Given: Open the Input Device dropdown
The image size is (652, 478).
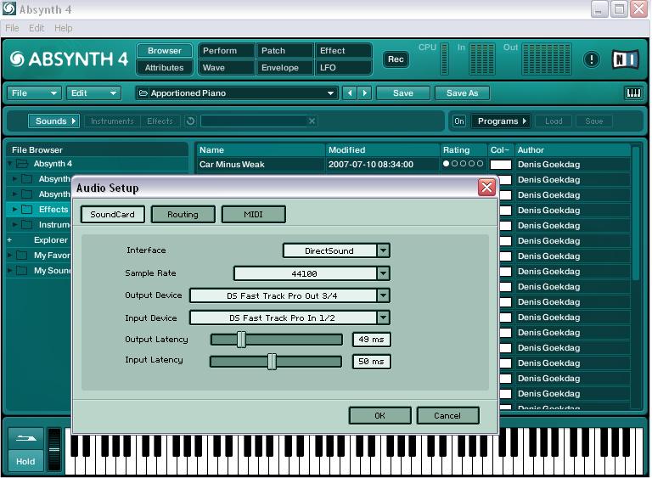Looking at the screenshot, I should pyautogui.click(x=383, y=318).
